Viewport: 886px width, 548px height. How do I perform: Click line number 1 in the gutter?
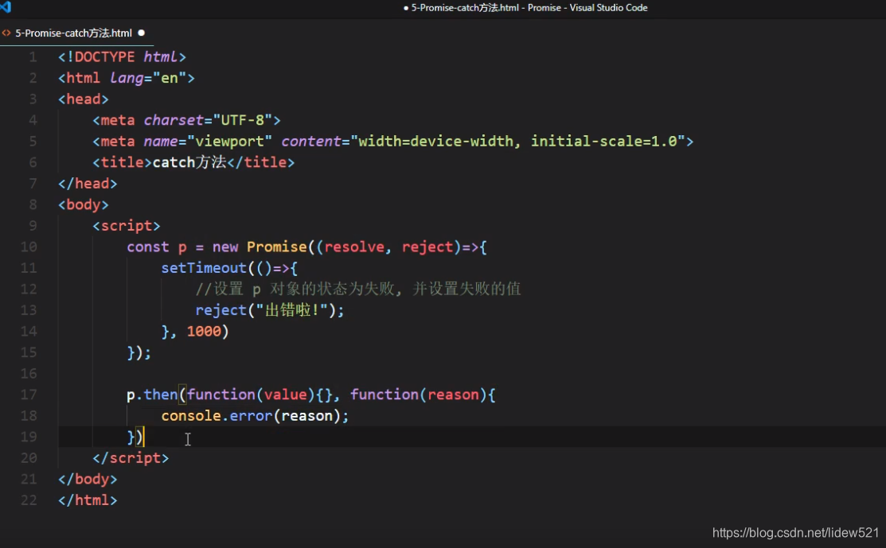(33, 57)
